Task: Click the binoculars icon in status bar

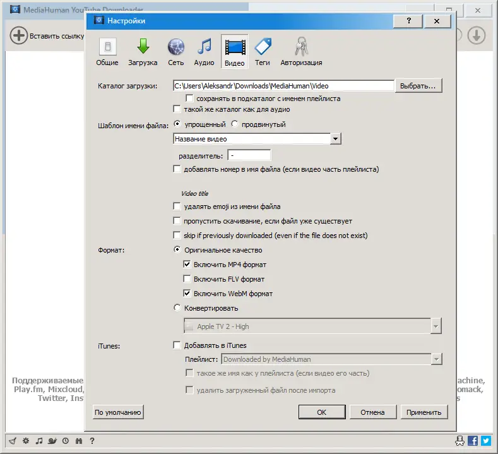Action: pyautogui.click(x=79, y=441)
